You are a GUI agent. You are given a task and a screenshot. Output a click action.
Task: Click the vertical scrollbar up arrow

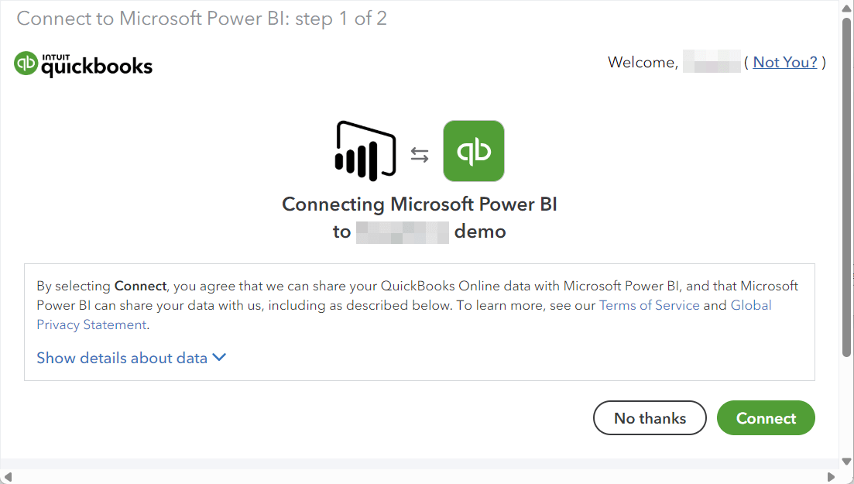846,8
